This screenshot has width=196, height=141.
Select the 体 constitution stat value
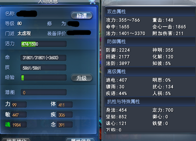pyautogui.click(x=65, y=105)
